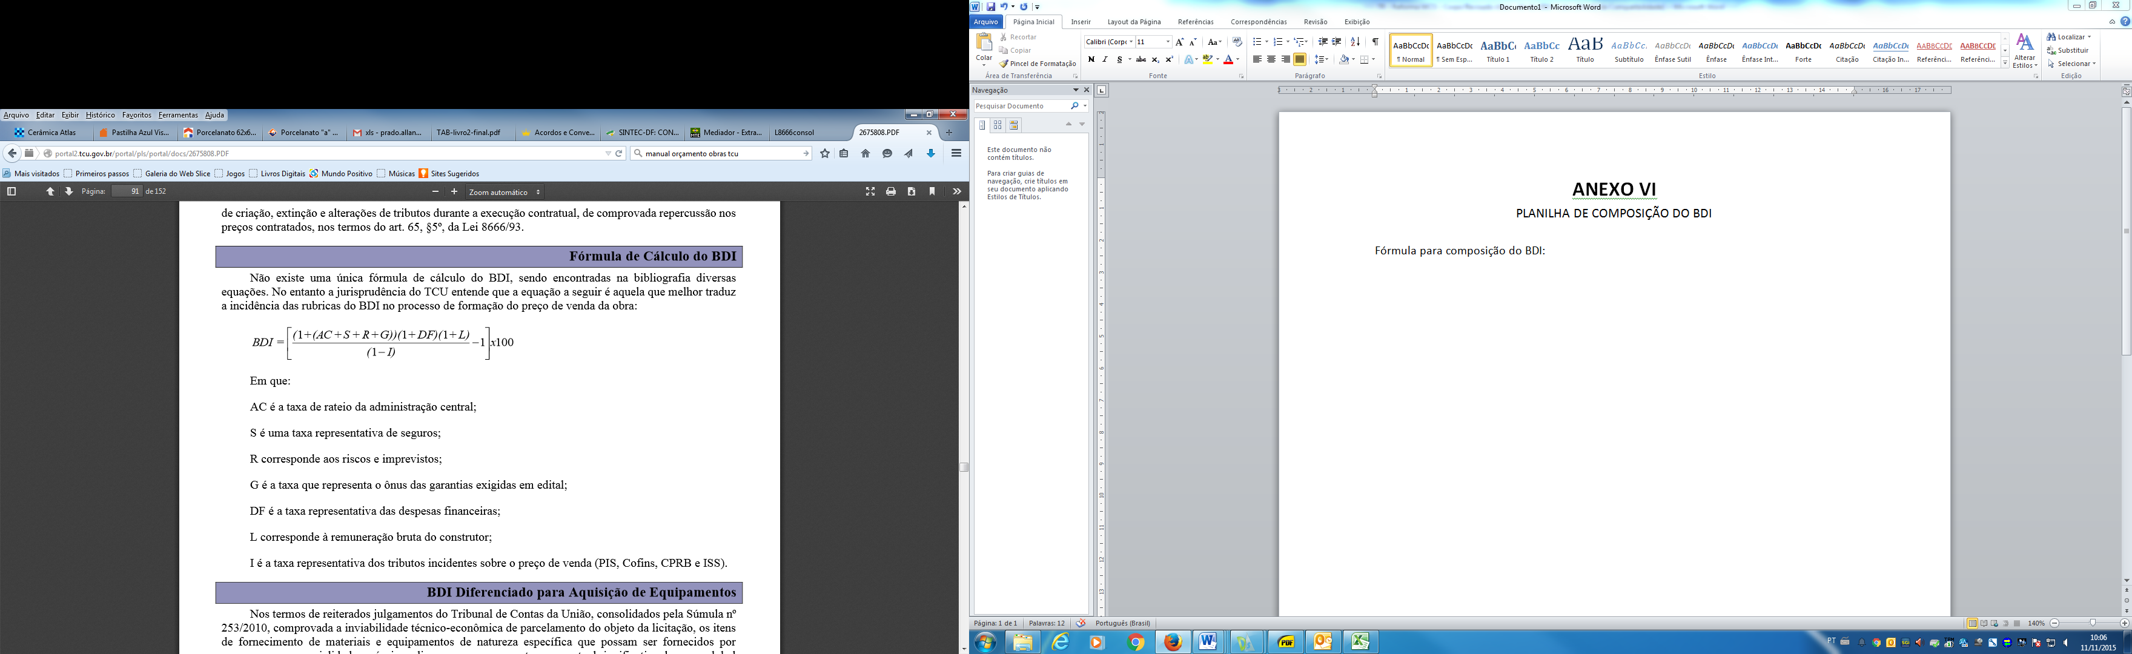Open the Revisão ribbon tab
Image resolution: width=2132 pixels, height=654 pixels.
(1315, 22)
